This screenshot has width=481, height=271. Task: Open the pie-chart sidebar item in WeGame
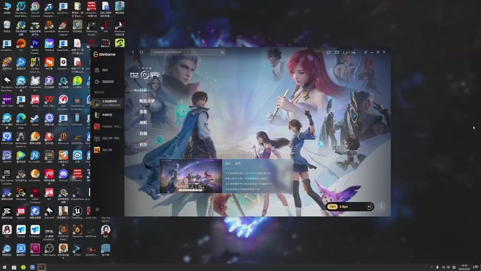tap(105, 82)
